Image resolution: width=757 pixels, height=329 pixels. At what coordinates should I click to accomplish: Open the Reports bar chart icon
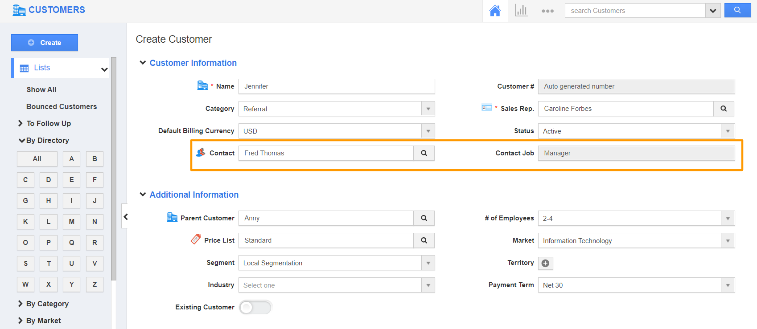(521, 11)
